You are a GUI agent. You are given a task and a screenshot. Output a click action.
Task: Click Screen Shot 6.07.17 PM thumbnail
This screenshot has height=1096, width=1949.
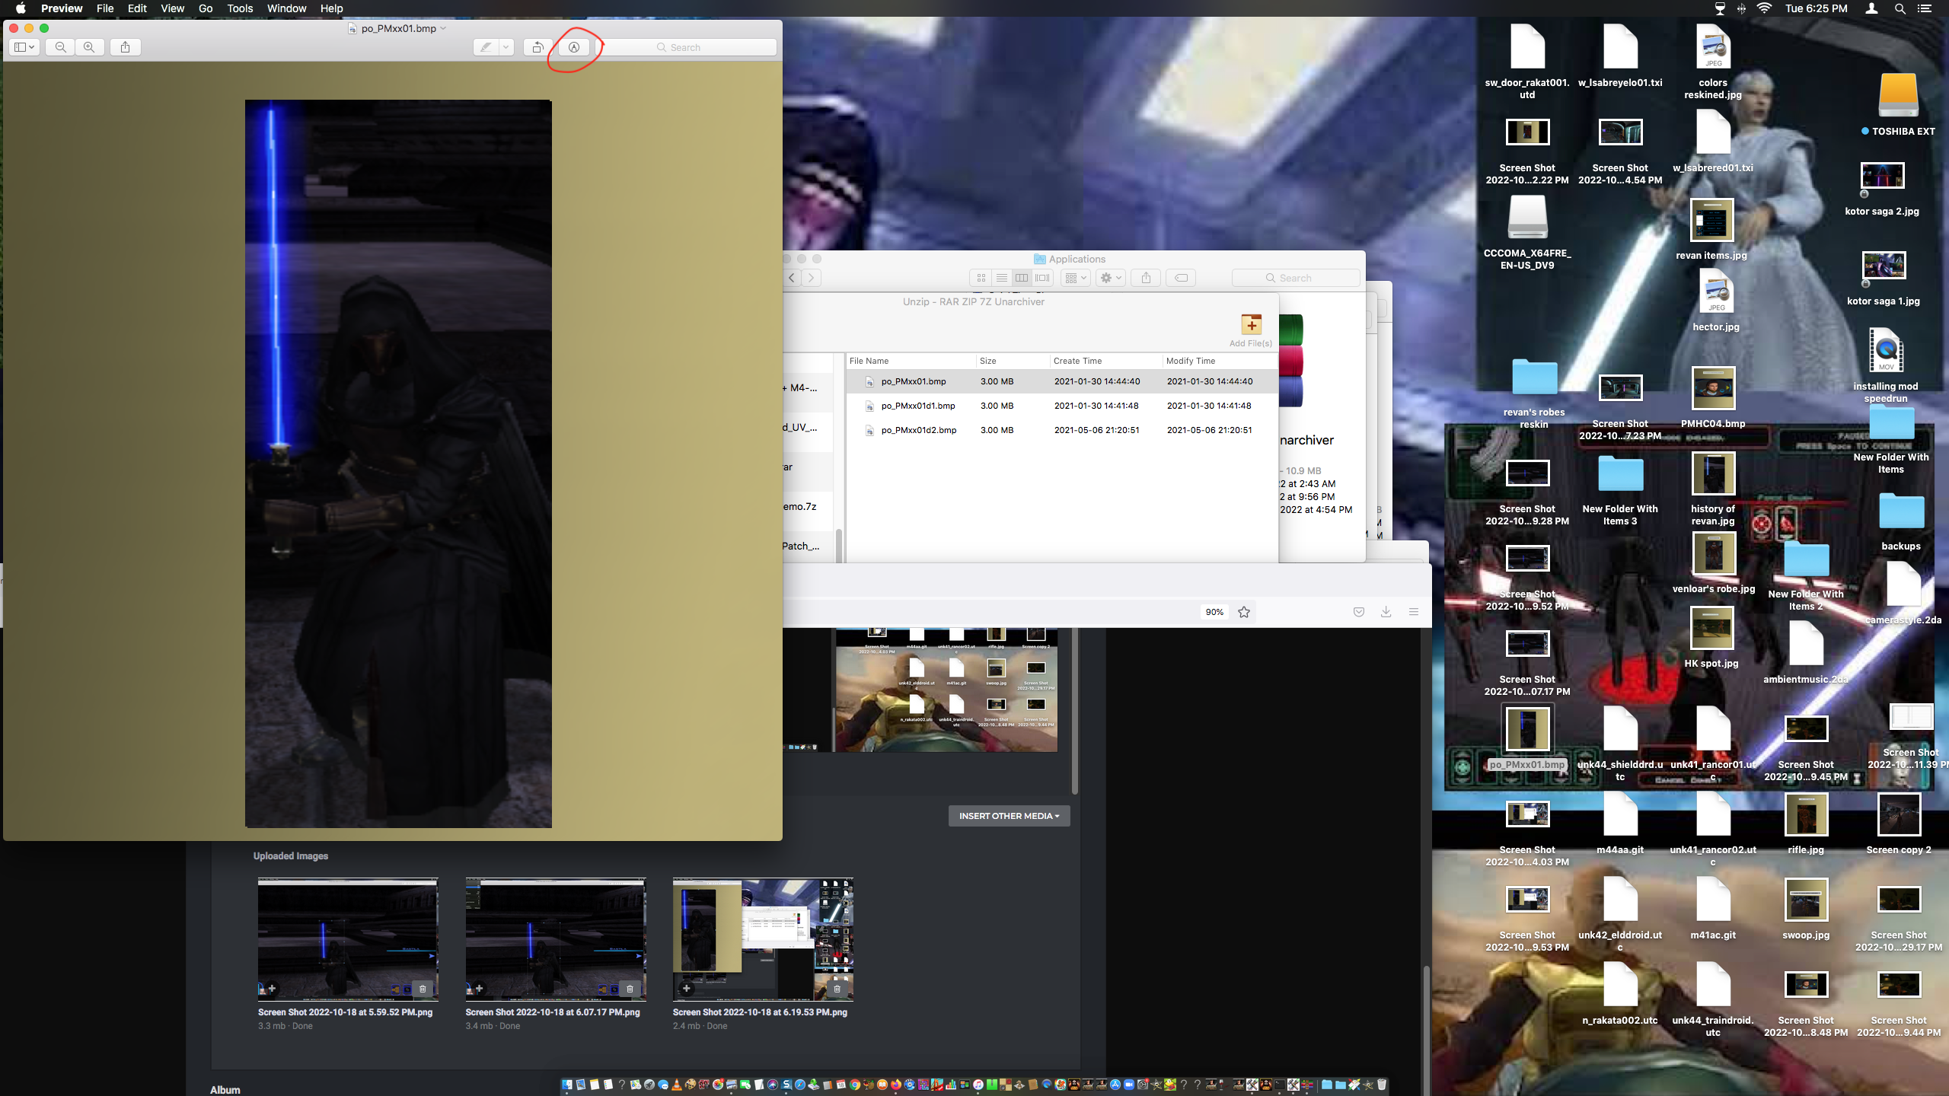[x=556, y=939]
